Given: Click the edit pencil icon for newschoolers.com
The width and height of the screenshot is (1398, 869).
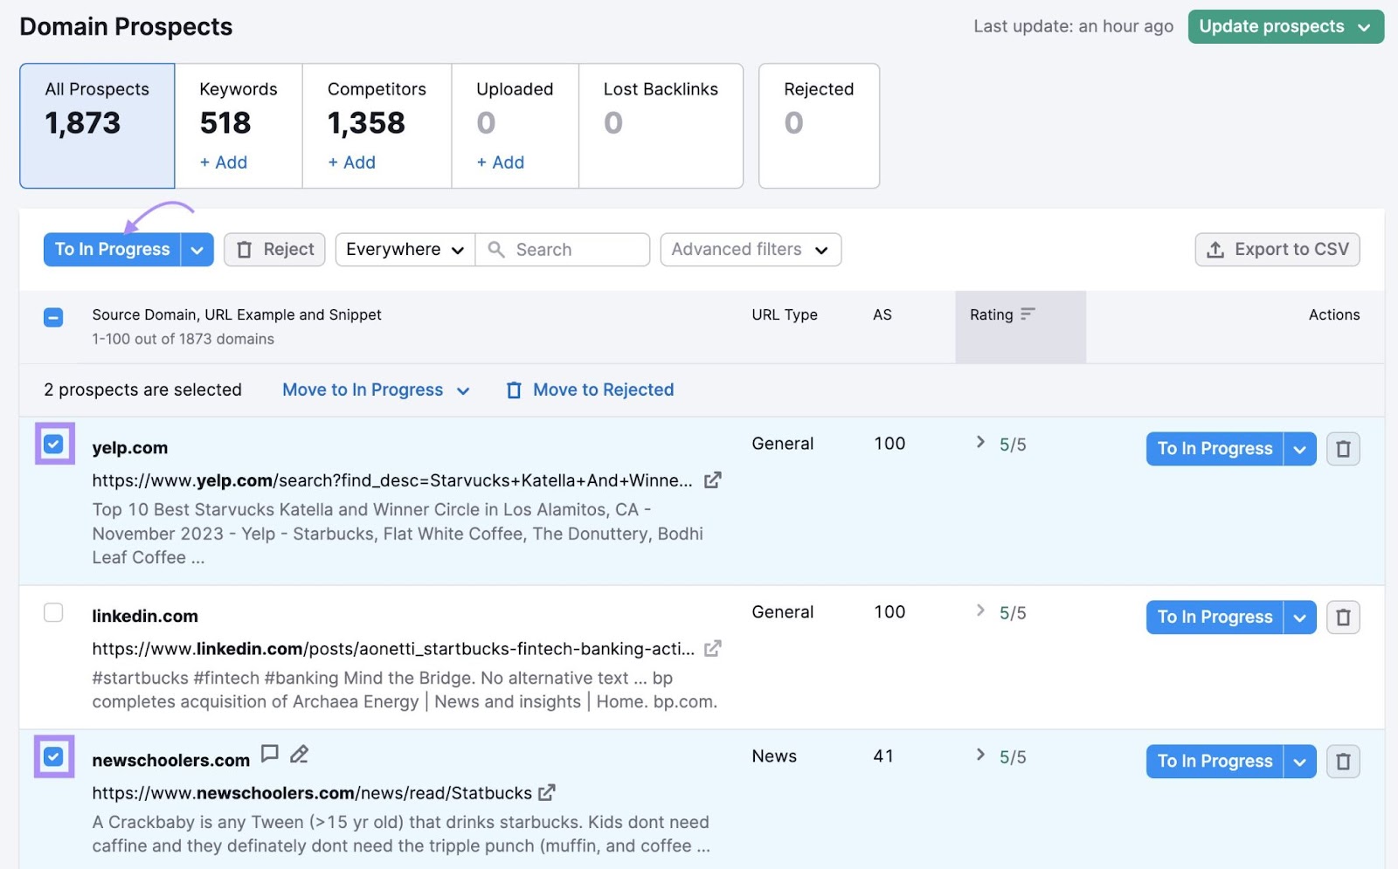Looking at the screenshot, I should [299, 754].
